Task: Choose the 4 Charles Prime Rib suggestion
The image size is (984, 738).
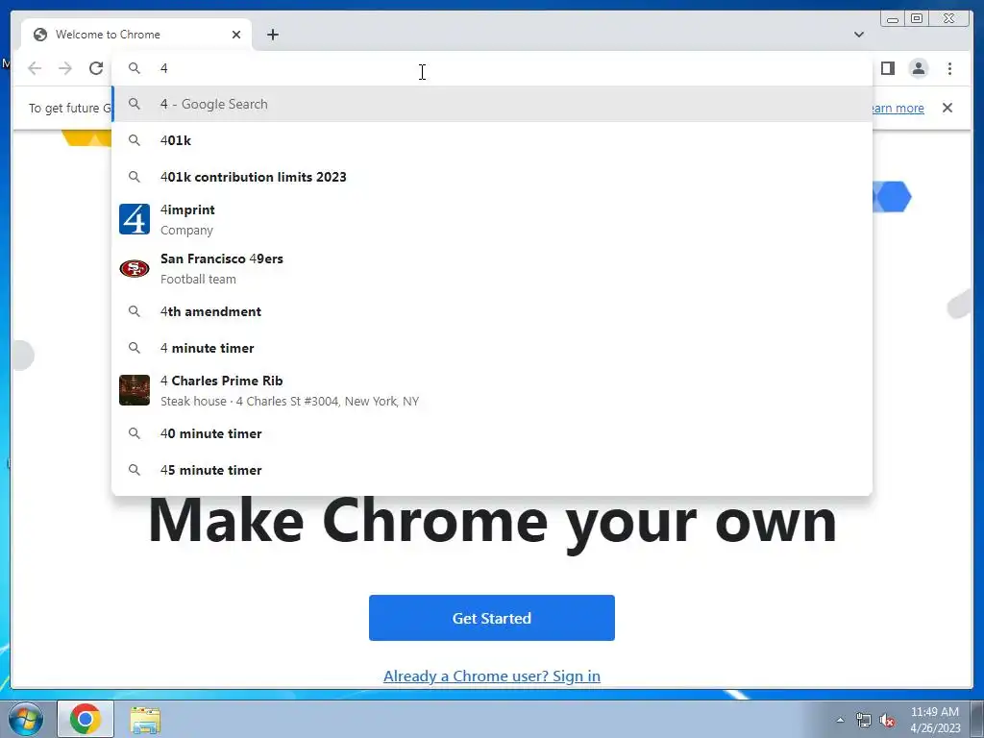Action: [492, 390]
